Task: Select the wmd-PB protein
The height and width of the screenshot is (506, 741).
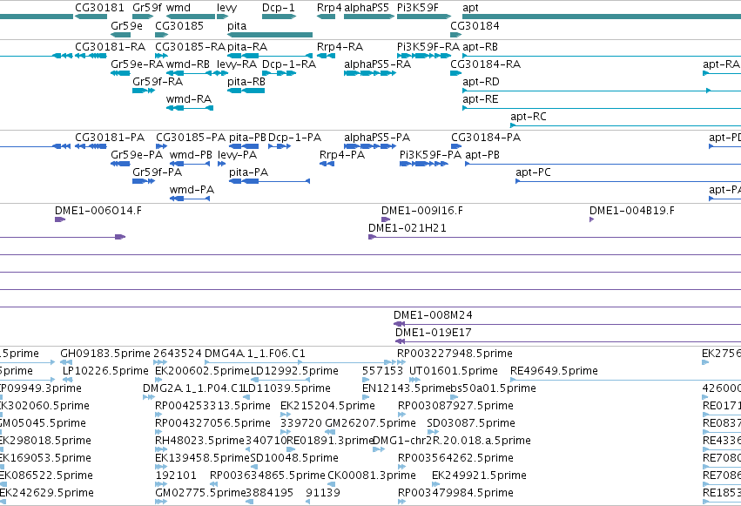Action: [x=190, y=164]
